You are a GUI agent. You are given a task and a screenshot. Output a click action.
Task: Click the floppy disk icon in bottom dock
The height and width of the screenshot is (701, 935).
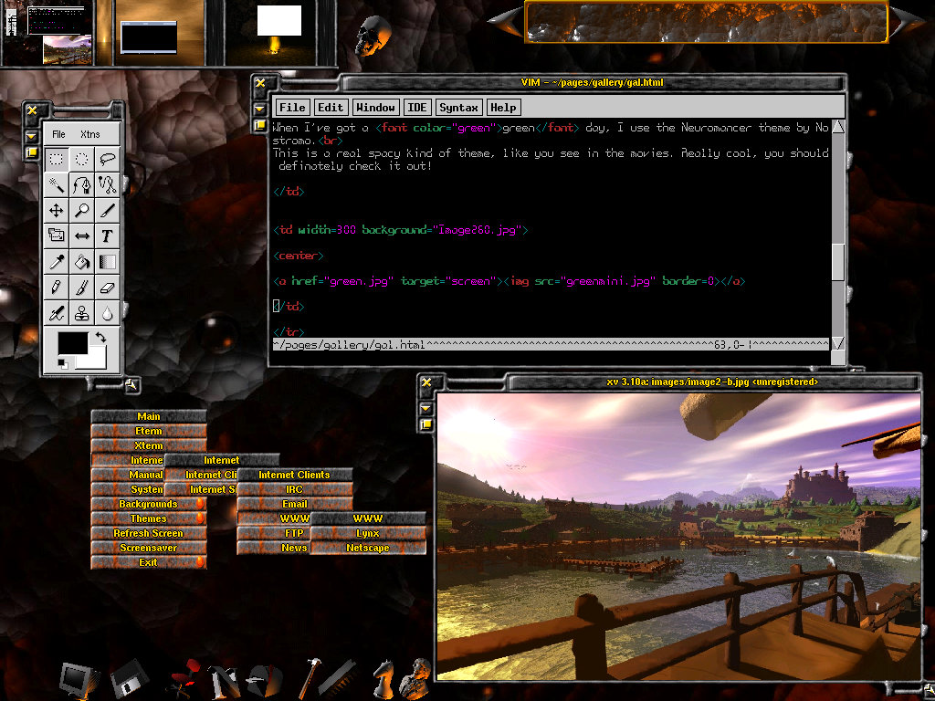128,680
